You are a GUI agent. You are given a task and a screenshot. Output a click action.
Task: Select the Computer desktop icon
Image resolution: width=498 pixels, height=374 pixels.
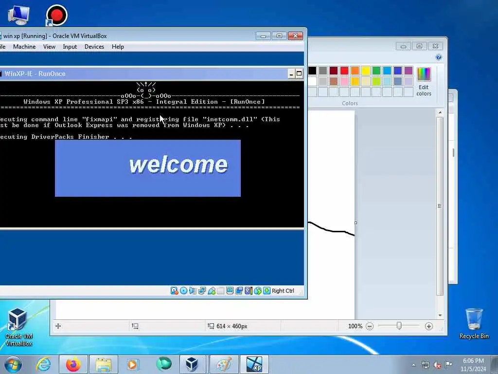pyautogui.click(x=19, y=15)
